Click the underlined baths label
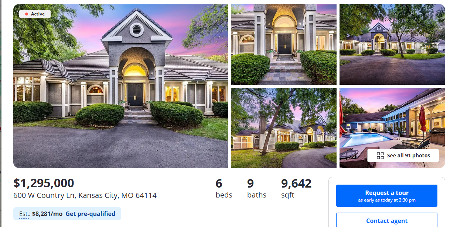 (x=257, y=195)
